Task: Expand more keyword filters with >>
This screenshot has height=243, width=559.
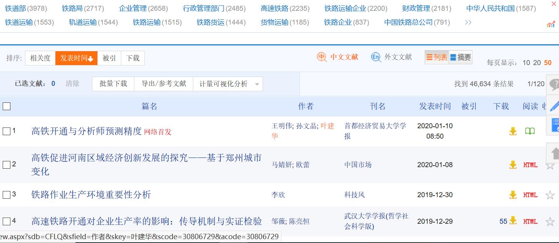Action: coord(468,22)
